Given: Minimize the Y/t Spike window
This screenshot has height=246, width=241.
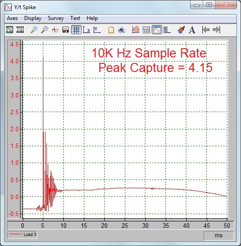Looking at the screenshot, I should point(197,5).
